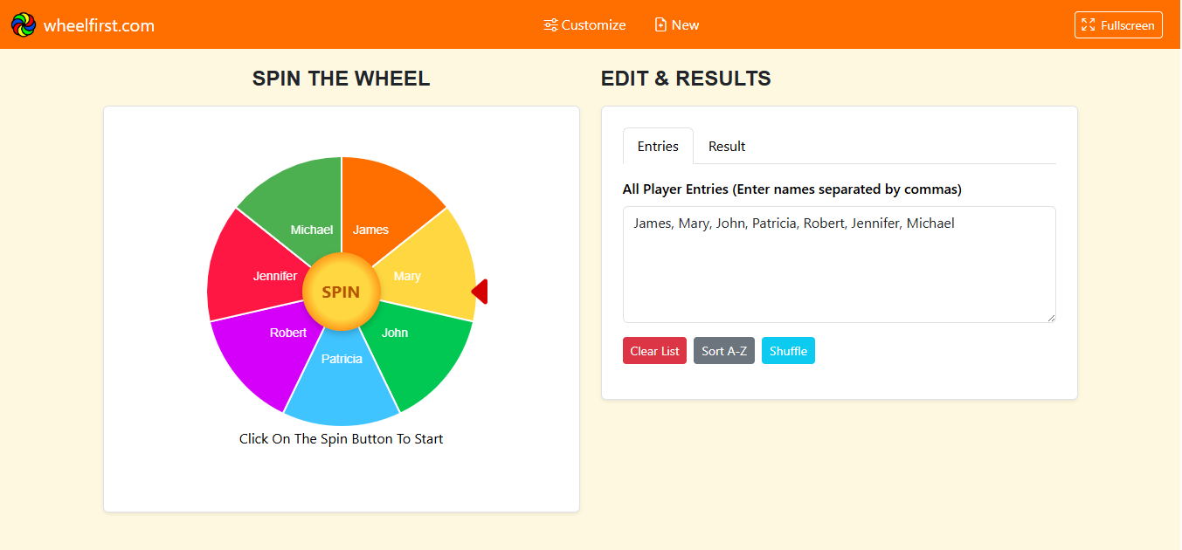1182x550 pixels.
Task: Clear the list of entries
Action: coord(654,351)
